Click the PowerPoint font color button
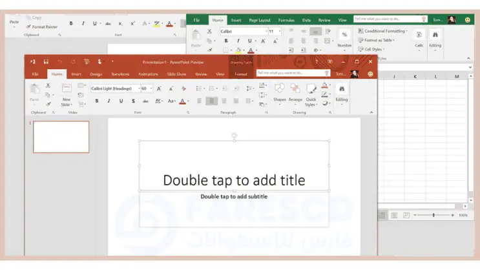 [182, 101]
